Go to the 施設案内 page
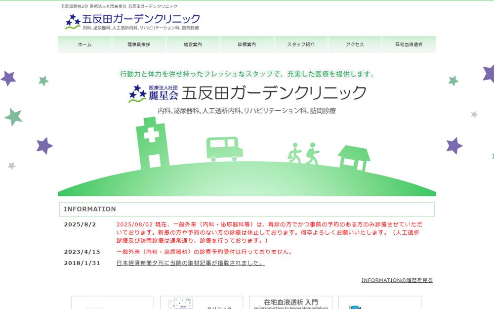 193,44
